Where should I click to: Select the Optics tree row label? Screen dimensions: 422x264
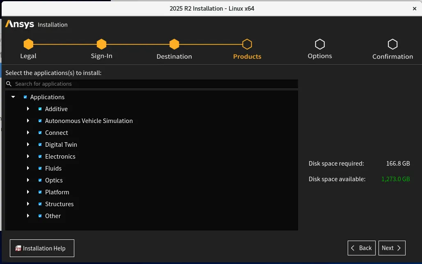54,180
